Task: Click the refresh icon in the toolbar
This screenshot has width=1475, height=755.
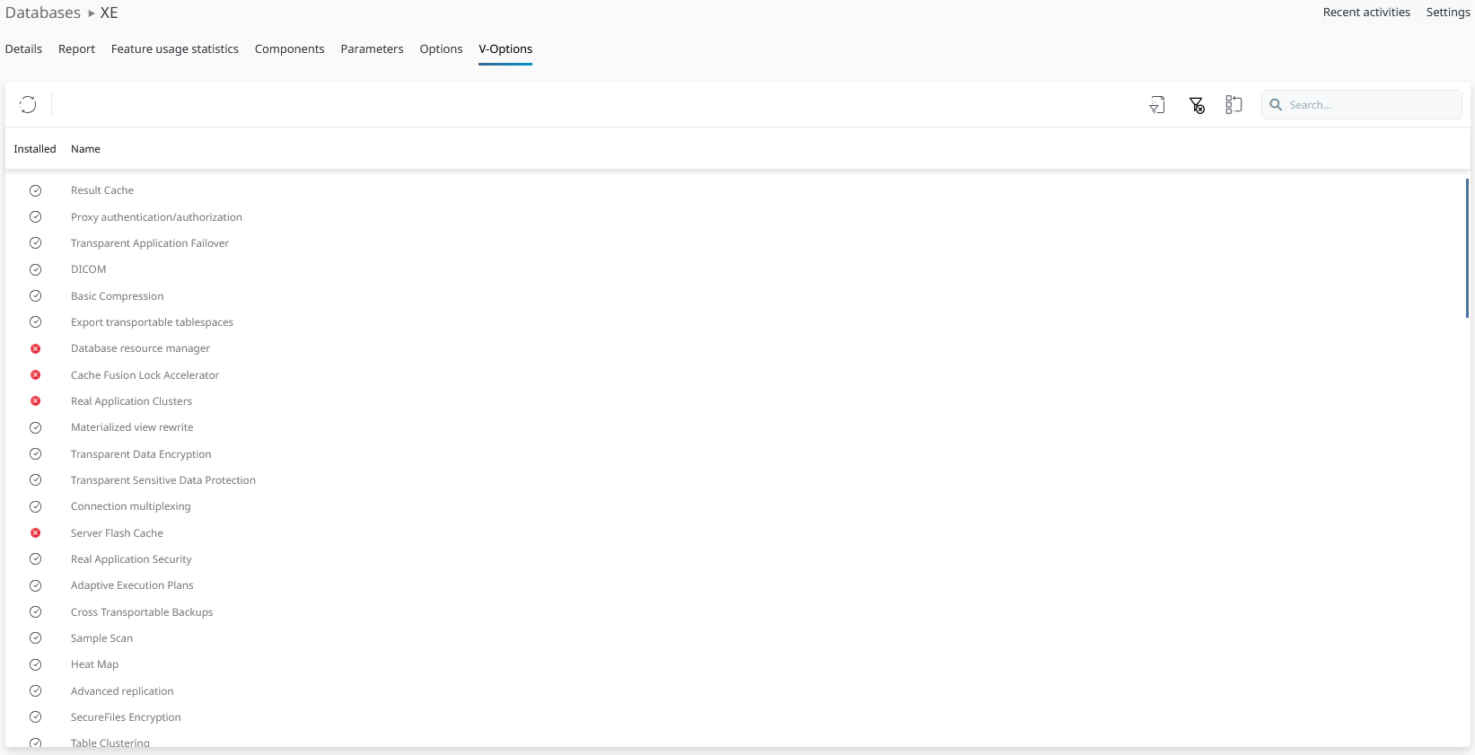Action: [28, 105]
